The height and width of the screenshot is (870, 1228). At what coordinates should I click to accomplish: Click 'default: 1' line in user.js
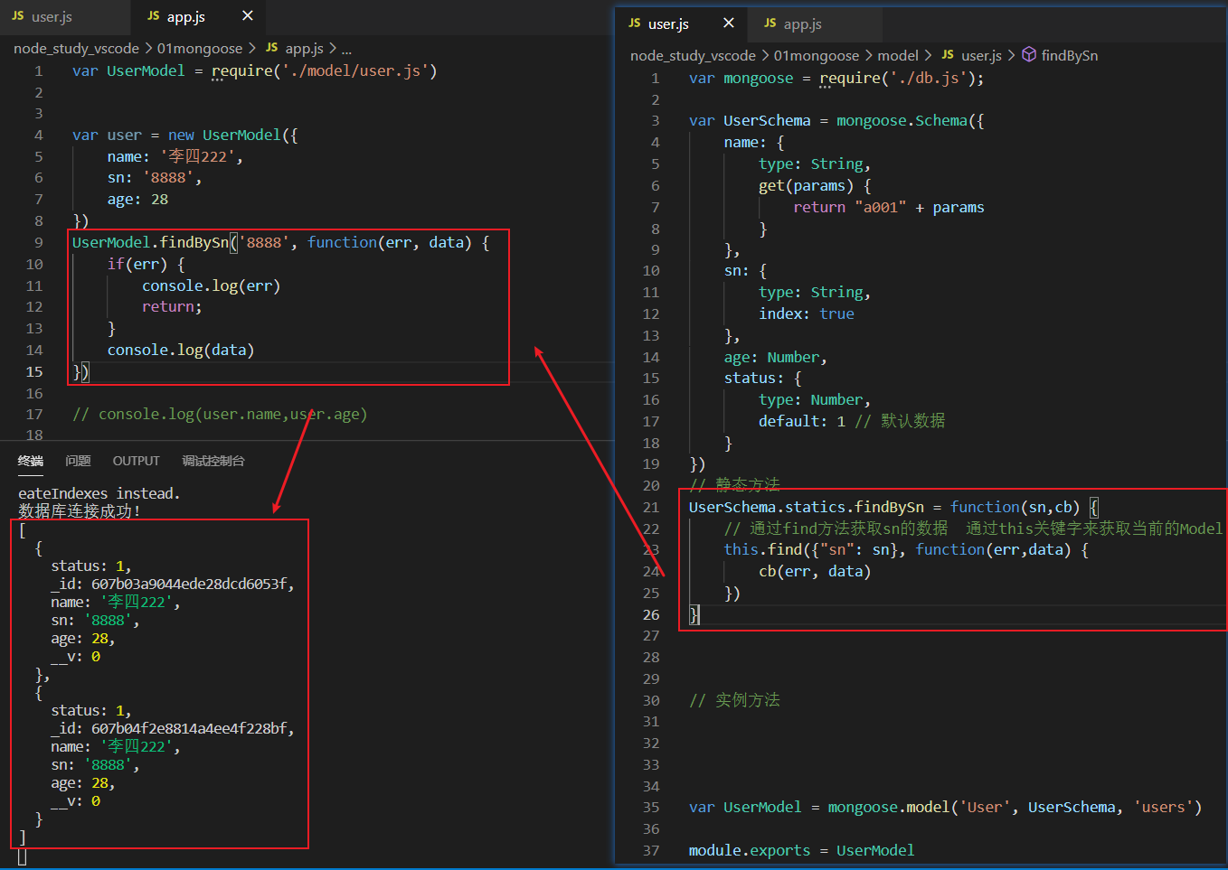[x=802, y=421]
